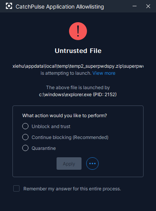The image size is (156, 211).
Task: Select the Unblock and trust radio button
Action: (x=25, y=126)
